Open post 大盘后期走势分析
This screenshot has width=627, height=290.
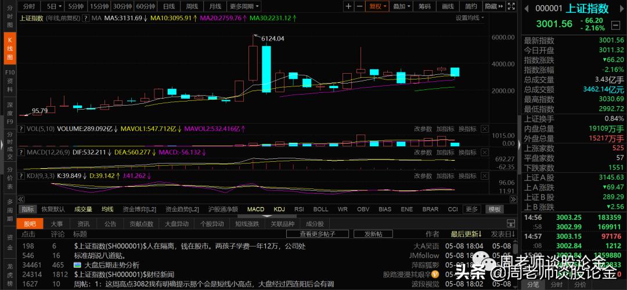tap(111, 265)
